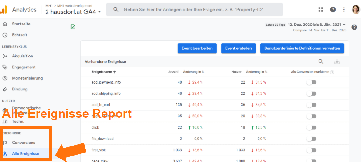The width and height of the screenshot is (361, 164).
Task: Click the add_payment_info event name
Action: [x=106, y=82]
